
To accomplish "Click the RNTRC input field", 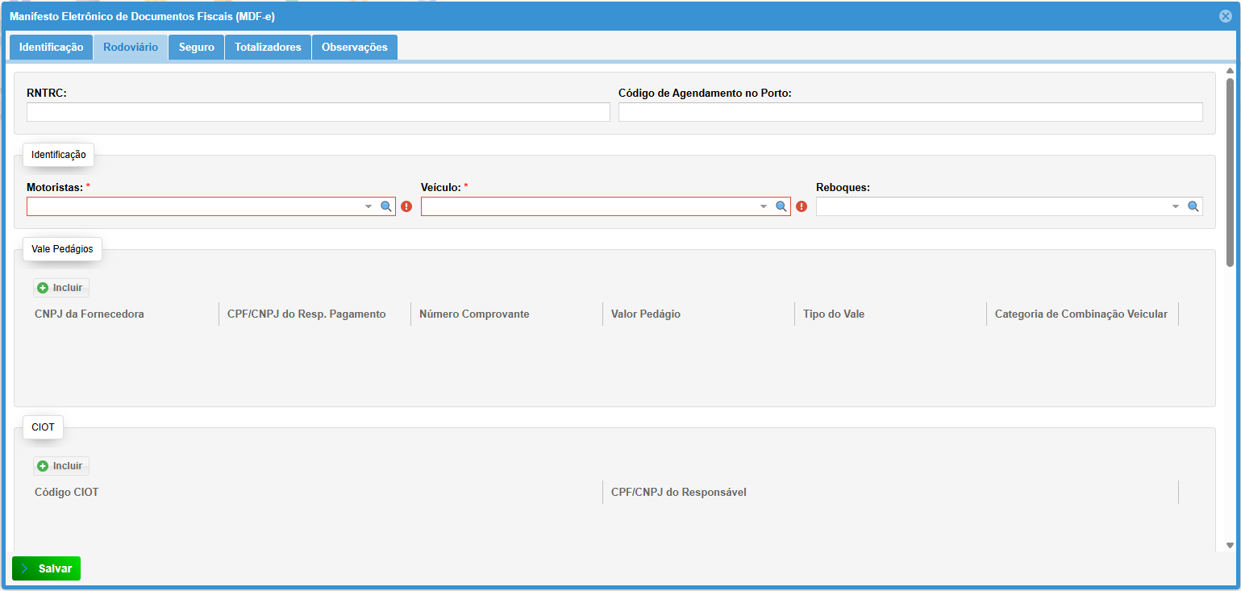I will click(x=318, y=112).
